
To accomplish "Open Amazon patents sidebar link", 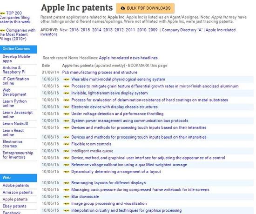I will (18, 193).
